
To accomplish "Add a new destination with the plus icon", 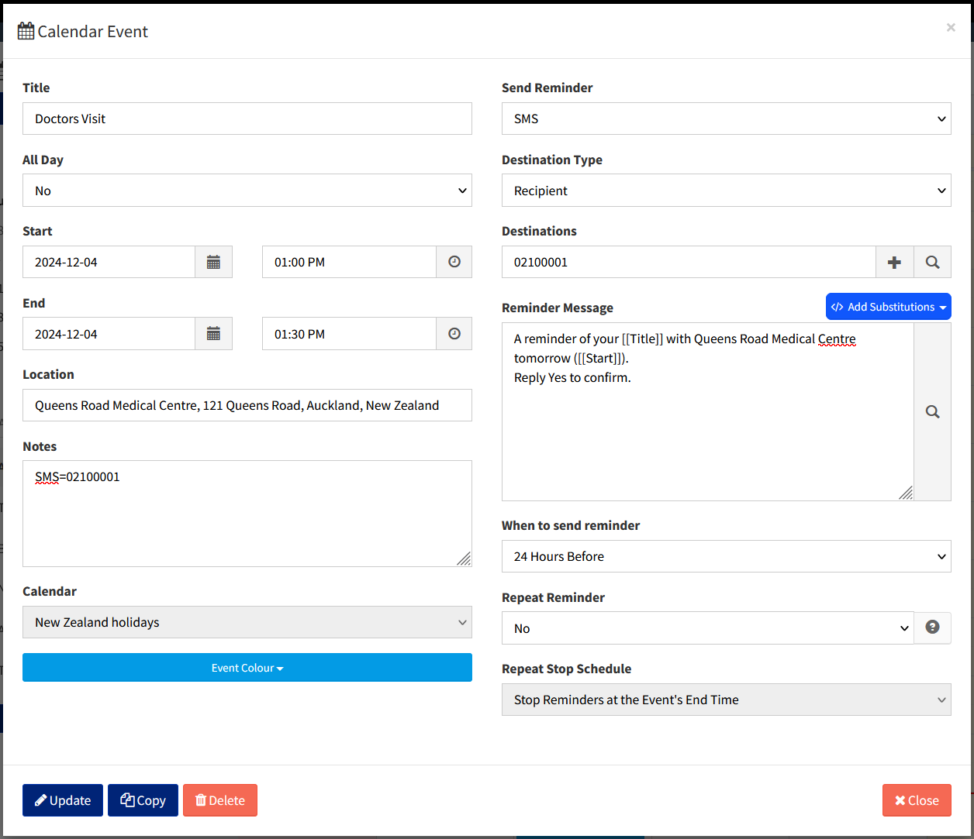I will click(x=895, y=262).
